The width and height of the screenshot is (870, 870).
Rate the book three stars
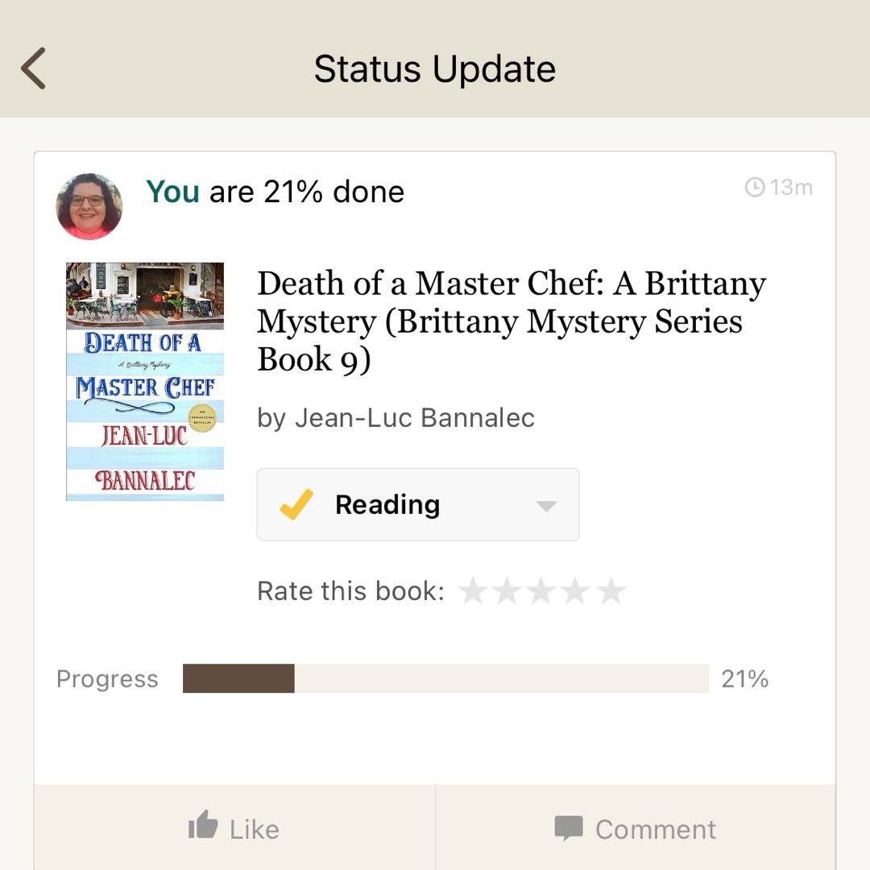(x=541, y=591)
